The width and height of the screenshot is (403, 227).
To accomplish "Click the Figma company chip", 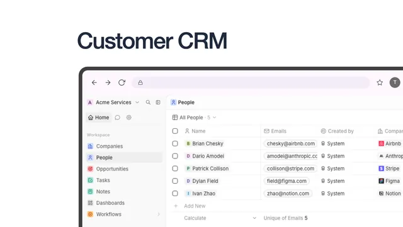I will click(x=389, y=181).
